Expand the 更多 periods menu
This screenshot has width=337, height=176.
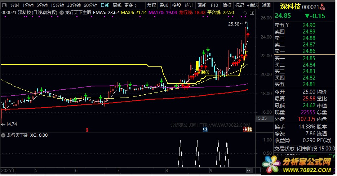(x=130, y=5)
